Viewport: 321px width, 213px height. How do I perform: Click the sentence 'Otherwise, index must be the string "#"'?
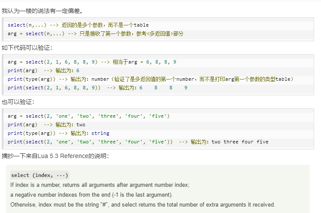(142, 204)
